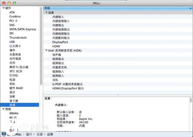Viewport: 193px width, 137px height.
Task: Select FireWire from the hardware list
Action: pos(15,17)
